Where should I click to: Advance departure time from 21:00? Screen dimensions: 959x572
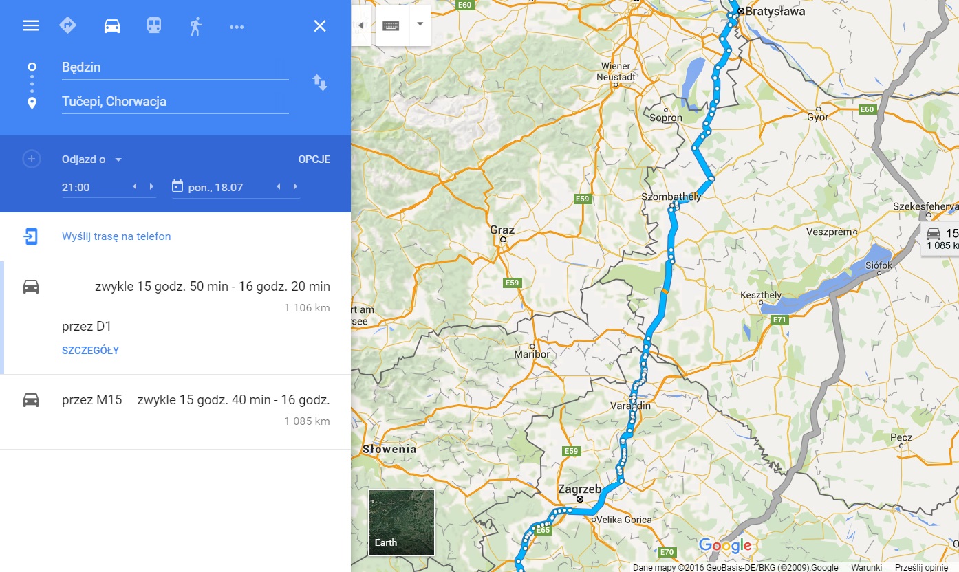[151, 187]
